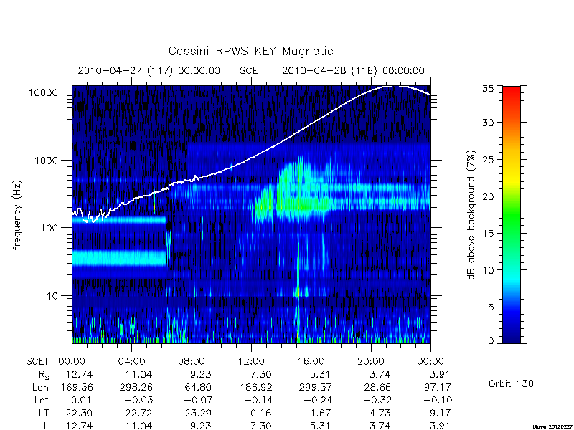
Task: Click the 16:00 time tick label
Action: click(x=311, y=361)
